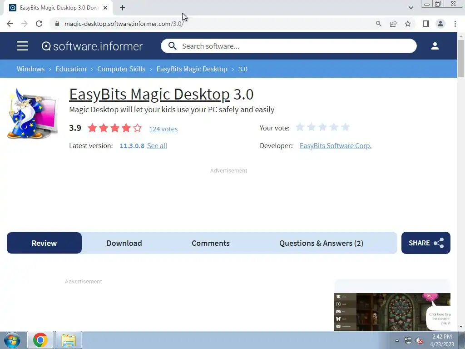Open the Comments tab
Image resolution: width=465 pixels, height=349 pixels.
[x=211, y=243]
